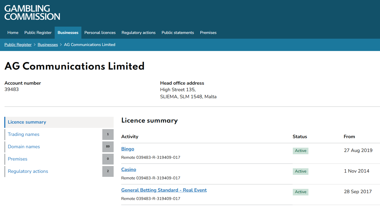
Task: Click the Premises count badge 0
Action: (x=108, y=159)
